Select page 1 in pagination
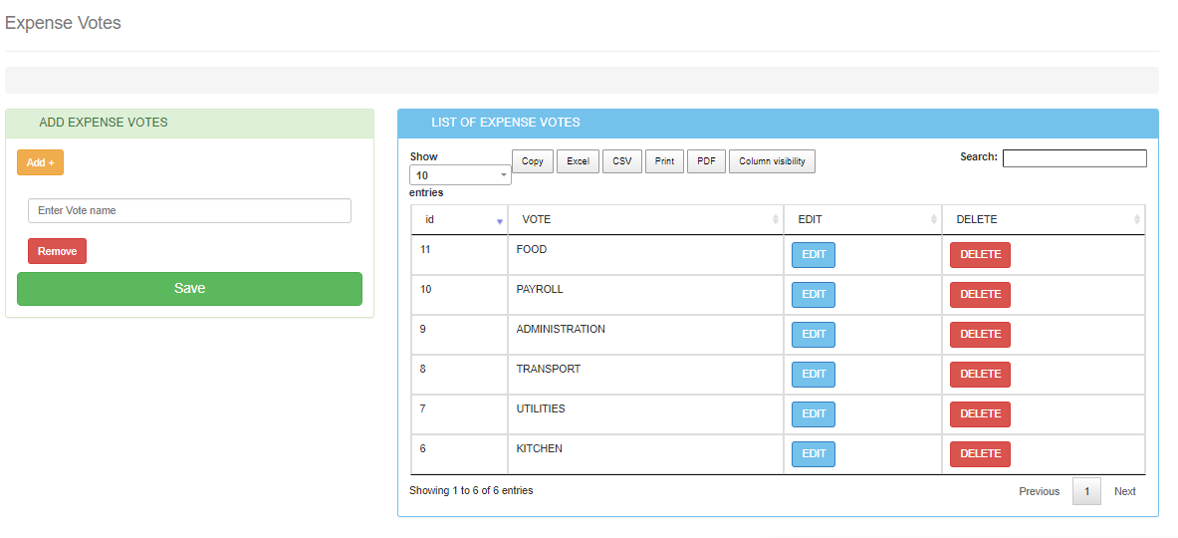Screen dimensions: 1178x538 coord(1086,491)
